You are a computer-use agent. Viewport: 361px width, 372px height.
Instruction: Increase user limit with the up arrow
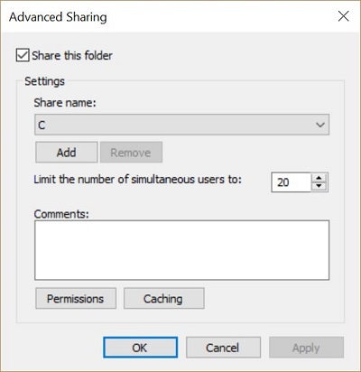coord(319,178)
